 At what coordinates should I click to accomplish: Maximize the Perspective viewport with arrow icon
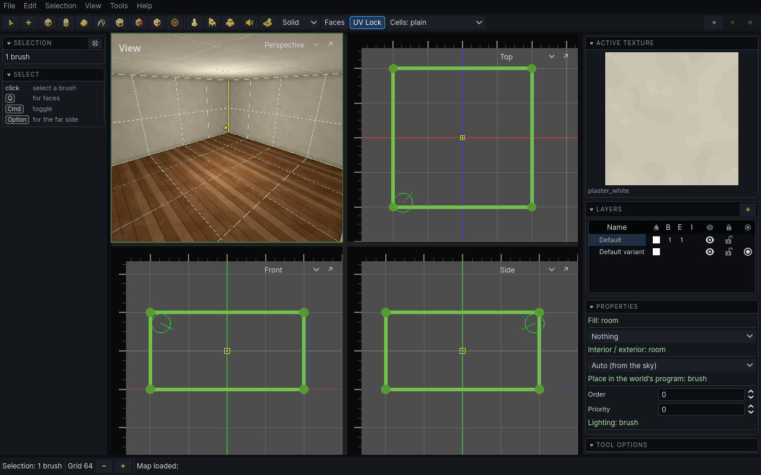[331, 45]
